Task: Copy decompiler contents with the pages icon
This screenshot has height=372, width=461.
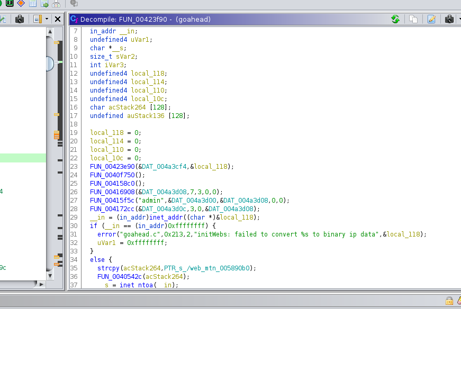Action: click(413, 20)
